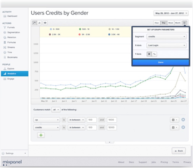The width and height of the screenshot is (193, 168).
Task: Open Funnels in the sidebar
Action: coord(11,27)
